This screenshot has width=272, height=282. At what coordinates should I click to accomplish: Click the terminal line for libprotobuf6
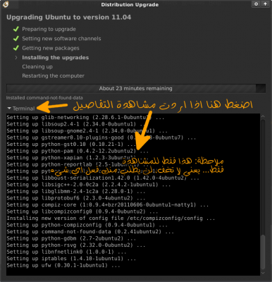[x=76, y=198]
